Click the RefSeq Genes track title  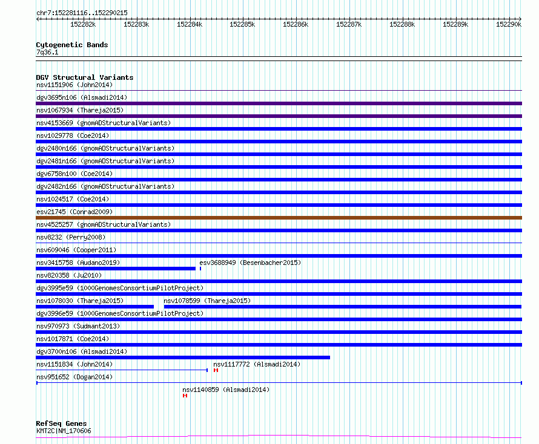coord(61,424)
